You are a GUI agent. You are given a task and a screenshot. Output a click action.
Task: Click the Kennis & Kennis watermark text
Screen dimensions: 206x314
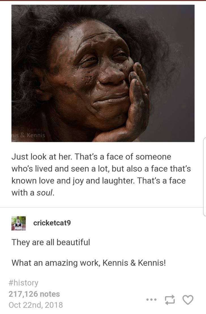click(x=28, y=135)
